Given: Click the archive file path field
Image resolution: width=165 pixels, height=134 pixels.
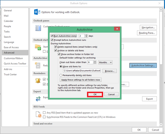Looking at the screenshot, I should (82, 71).
